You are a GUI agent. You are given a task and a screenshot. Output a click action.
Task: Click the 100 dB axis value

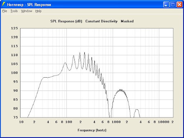pyautogui.click(x=14, y=73)
